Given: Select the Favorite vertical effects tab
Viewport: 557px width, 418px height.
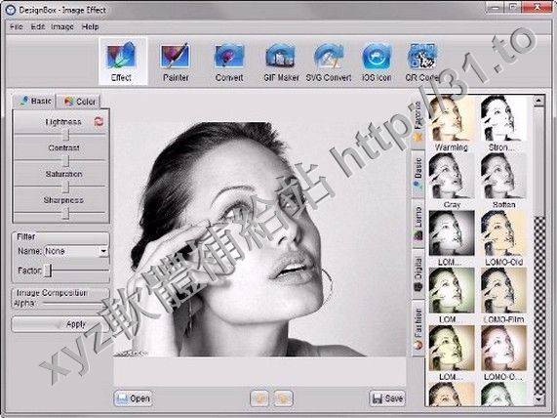Looking at the screenshot, I should 418,121.
